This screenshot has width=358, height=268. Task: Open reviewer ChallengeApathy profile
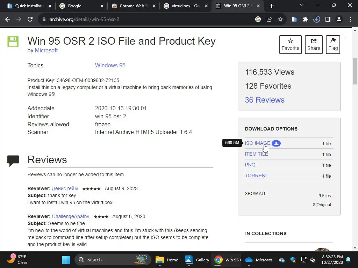pyautogui.click(x=70, y=216)
